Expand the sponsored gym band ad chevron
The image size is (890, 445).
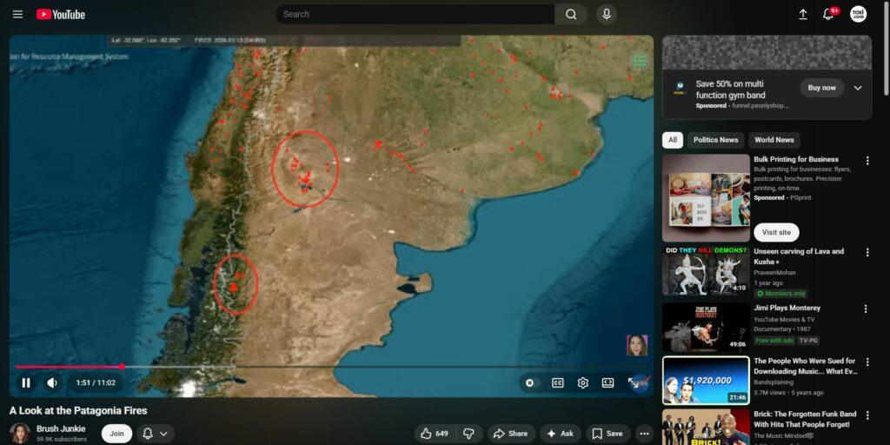pyautogui.click(x=858, y=88)
